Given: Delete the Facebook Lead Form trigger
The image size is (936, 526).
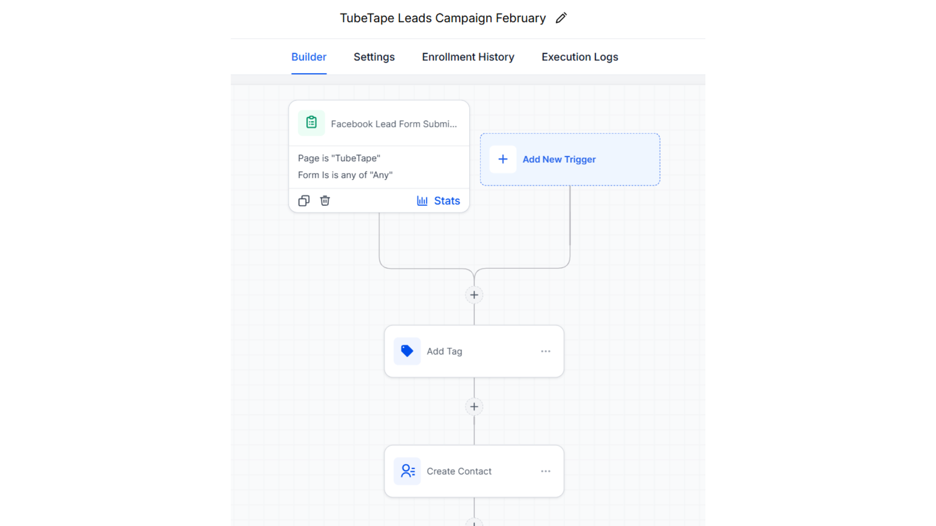Looking at the screenshot, I should [x=325, y=200].
